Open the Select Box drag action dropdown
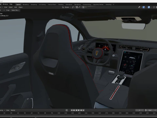This screenshot has width=157, height=118. (x=15, y=10)
